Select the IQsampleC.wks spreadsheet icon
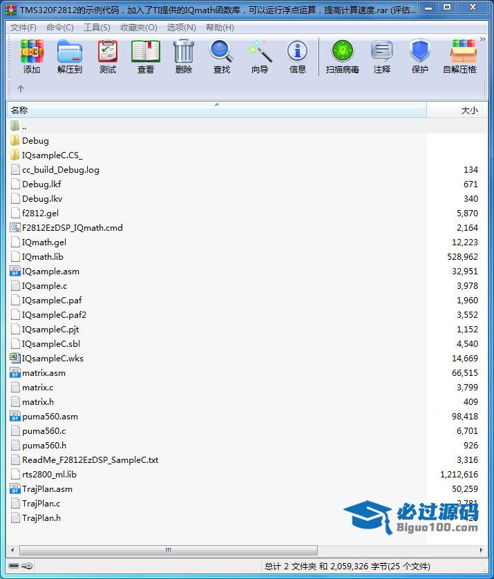The image size is (494, 579). [x=15, y=358]
